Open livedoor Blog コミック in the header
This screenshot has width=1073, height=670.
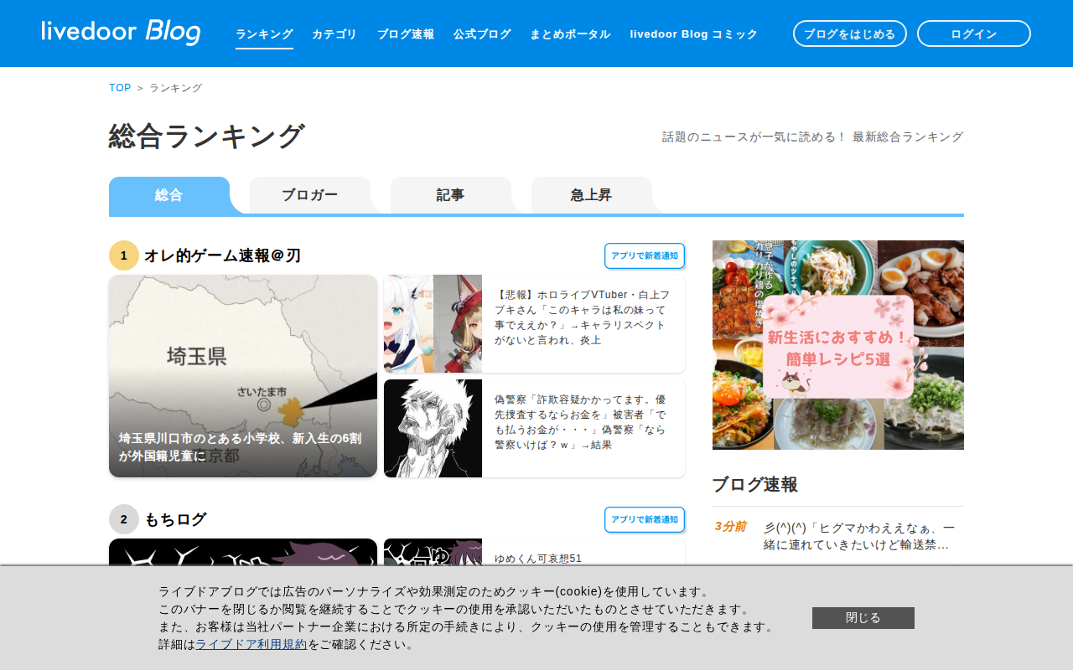(x=694, y=34)
